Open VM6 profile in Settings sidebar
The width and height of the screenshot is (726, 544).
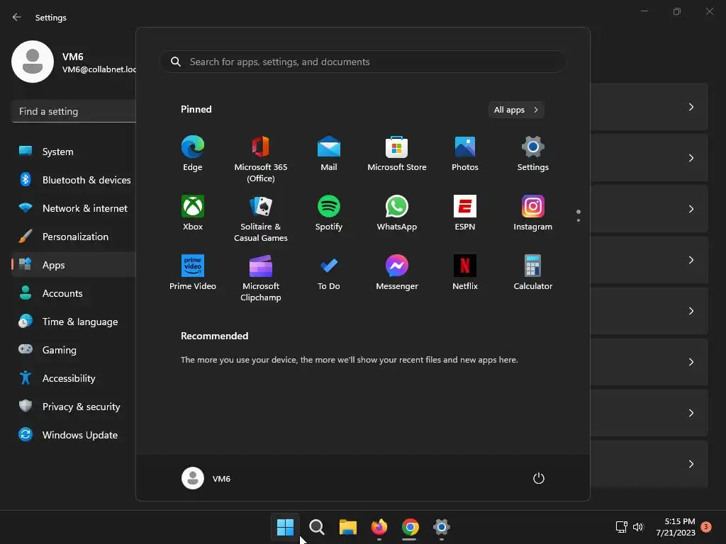[x=73, y=62]
